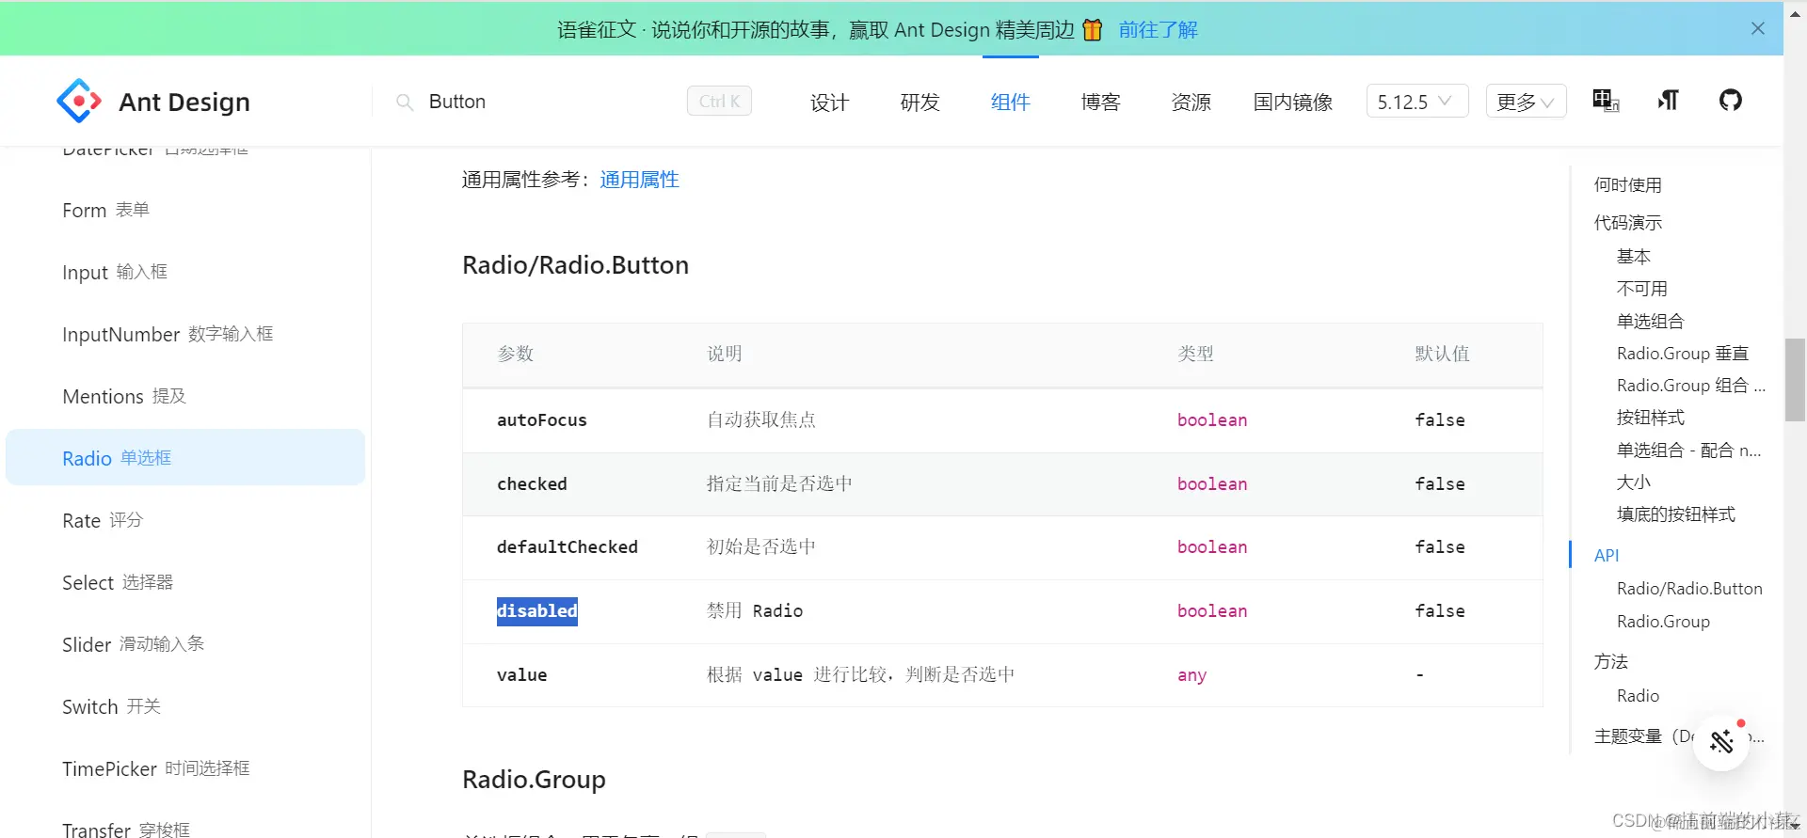This screenshot has width=1807, height=838.
Task: Click the Radio/Radio.Button section heading
Action: click(x=575, y=265)
